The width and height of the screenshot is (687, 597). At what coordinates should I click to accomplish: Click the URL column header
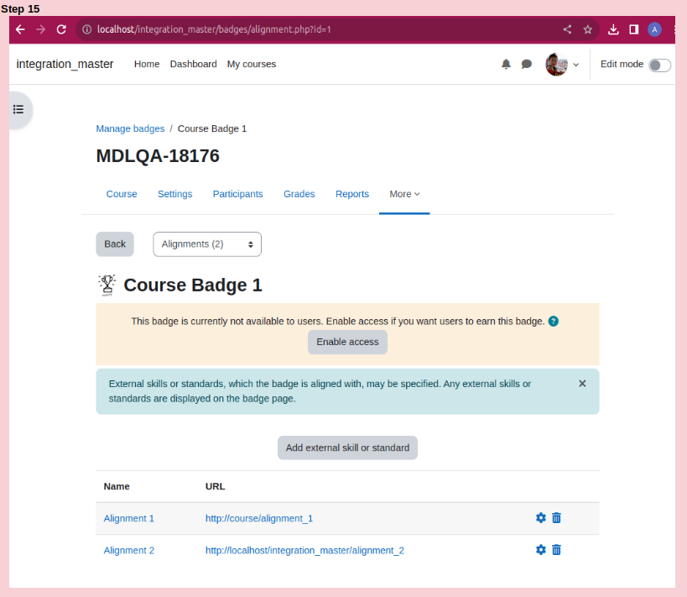(x=215, y=486)
